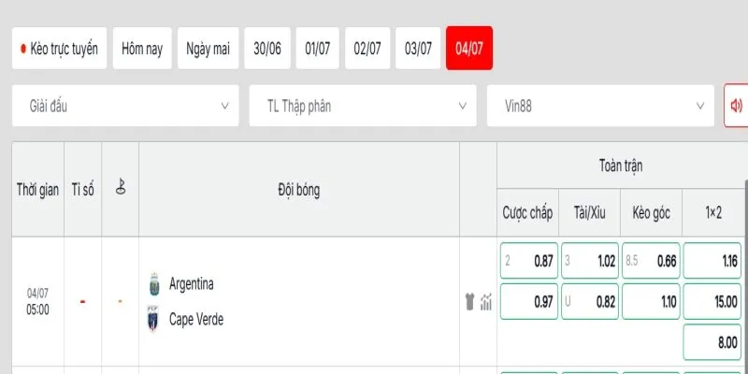Open the statistics chart icon
Screen dimensions: 748x374
486,301
